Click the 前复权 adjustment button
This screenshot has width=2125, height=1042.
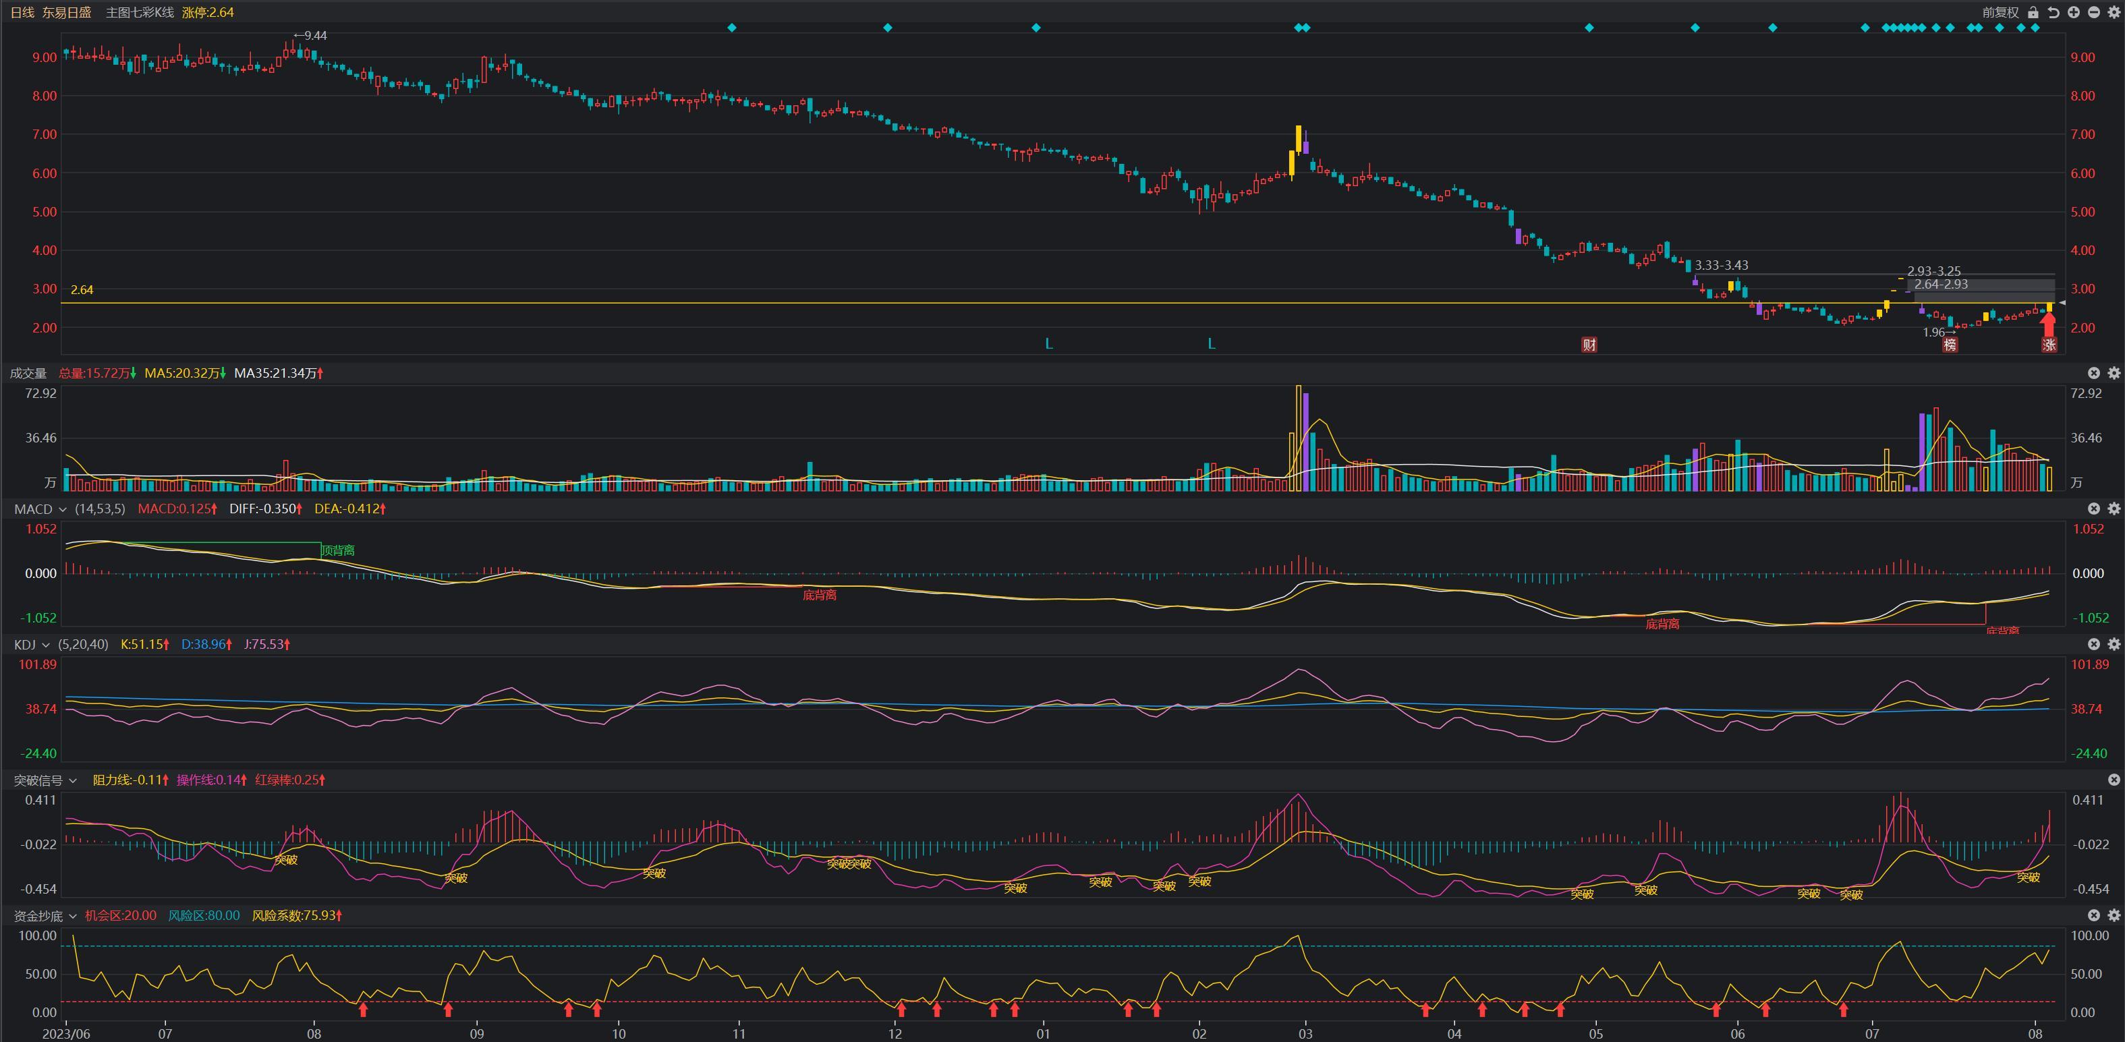[x=2000, y=12]
